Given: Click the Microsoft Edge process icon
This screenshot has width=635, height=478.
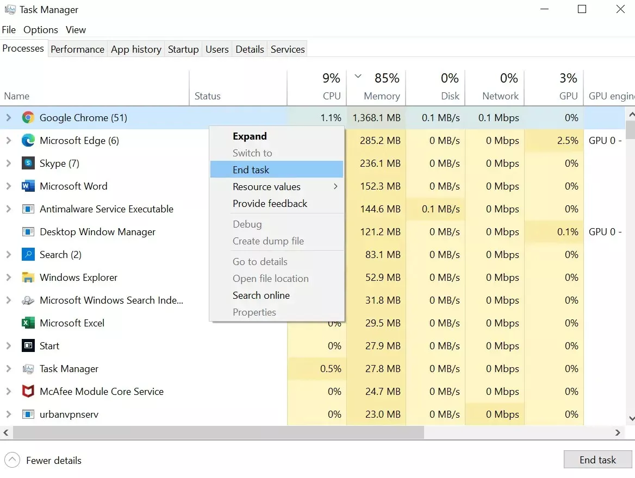Looking at the screenshot, I should pyautogui.click(x=28, y=141).
